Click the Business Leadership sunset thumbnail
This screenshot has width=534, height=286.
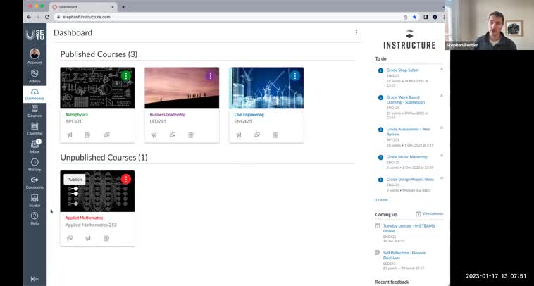coord(182,88)
